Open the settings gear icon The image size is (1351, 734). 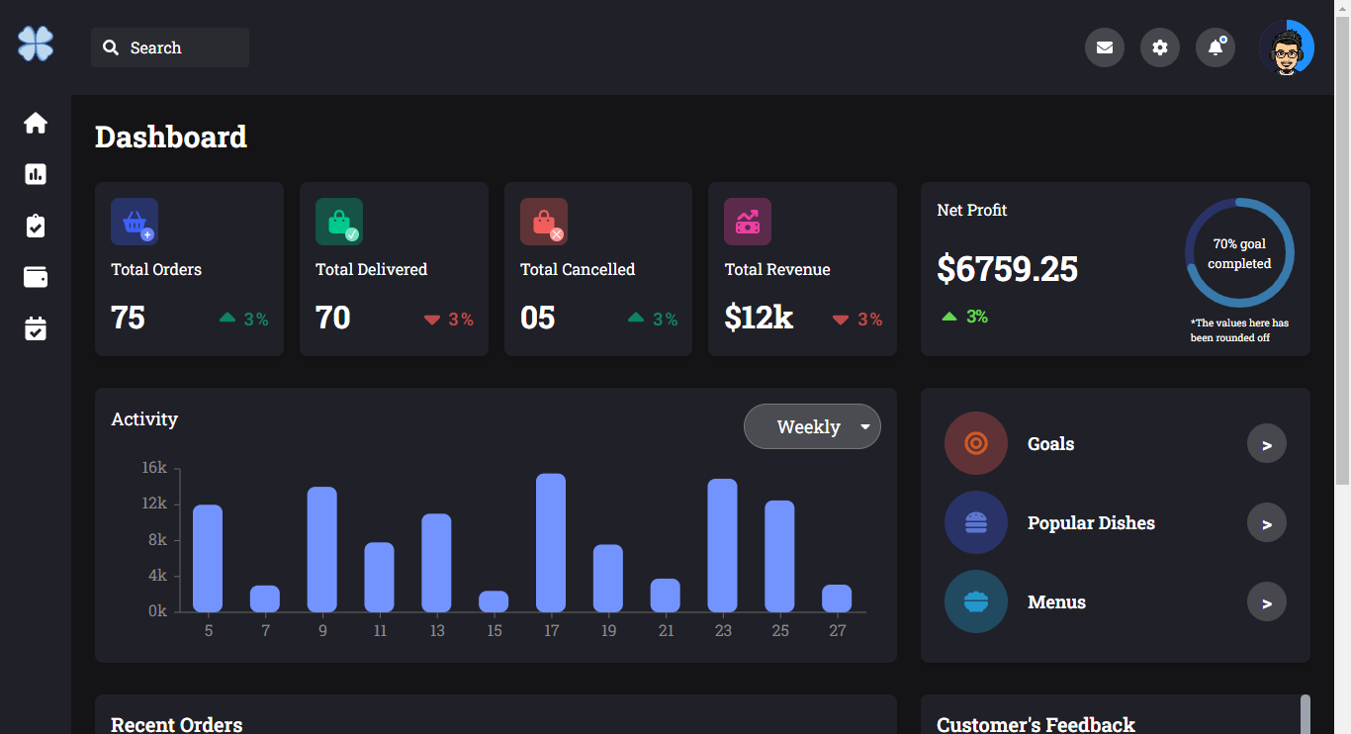pos(1160,47)
